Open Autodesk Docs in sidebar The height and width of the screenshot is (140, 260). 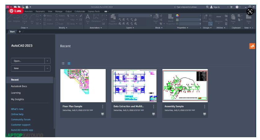[19, 86]
